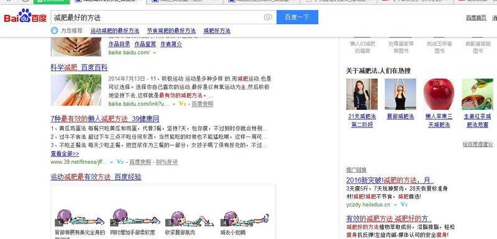Screen dimensions: 497x239
Task: Click the yczdy.heileduo.cn URL text
Action: click(368, 205)
